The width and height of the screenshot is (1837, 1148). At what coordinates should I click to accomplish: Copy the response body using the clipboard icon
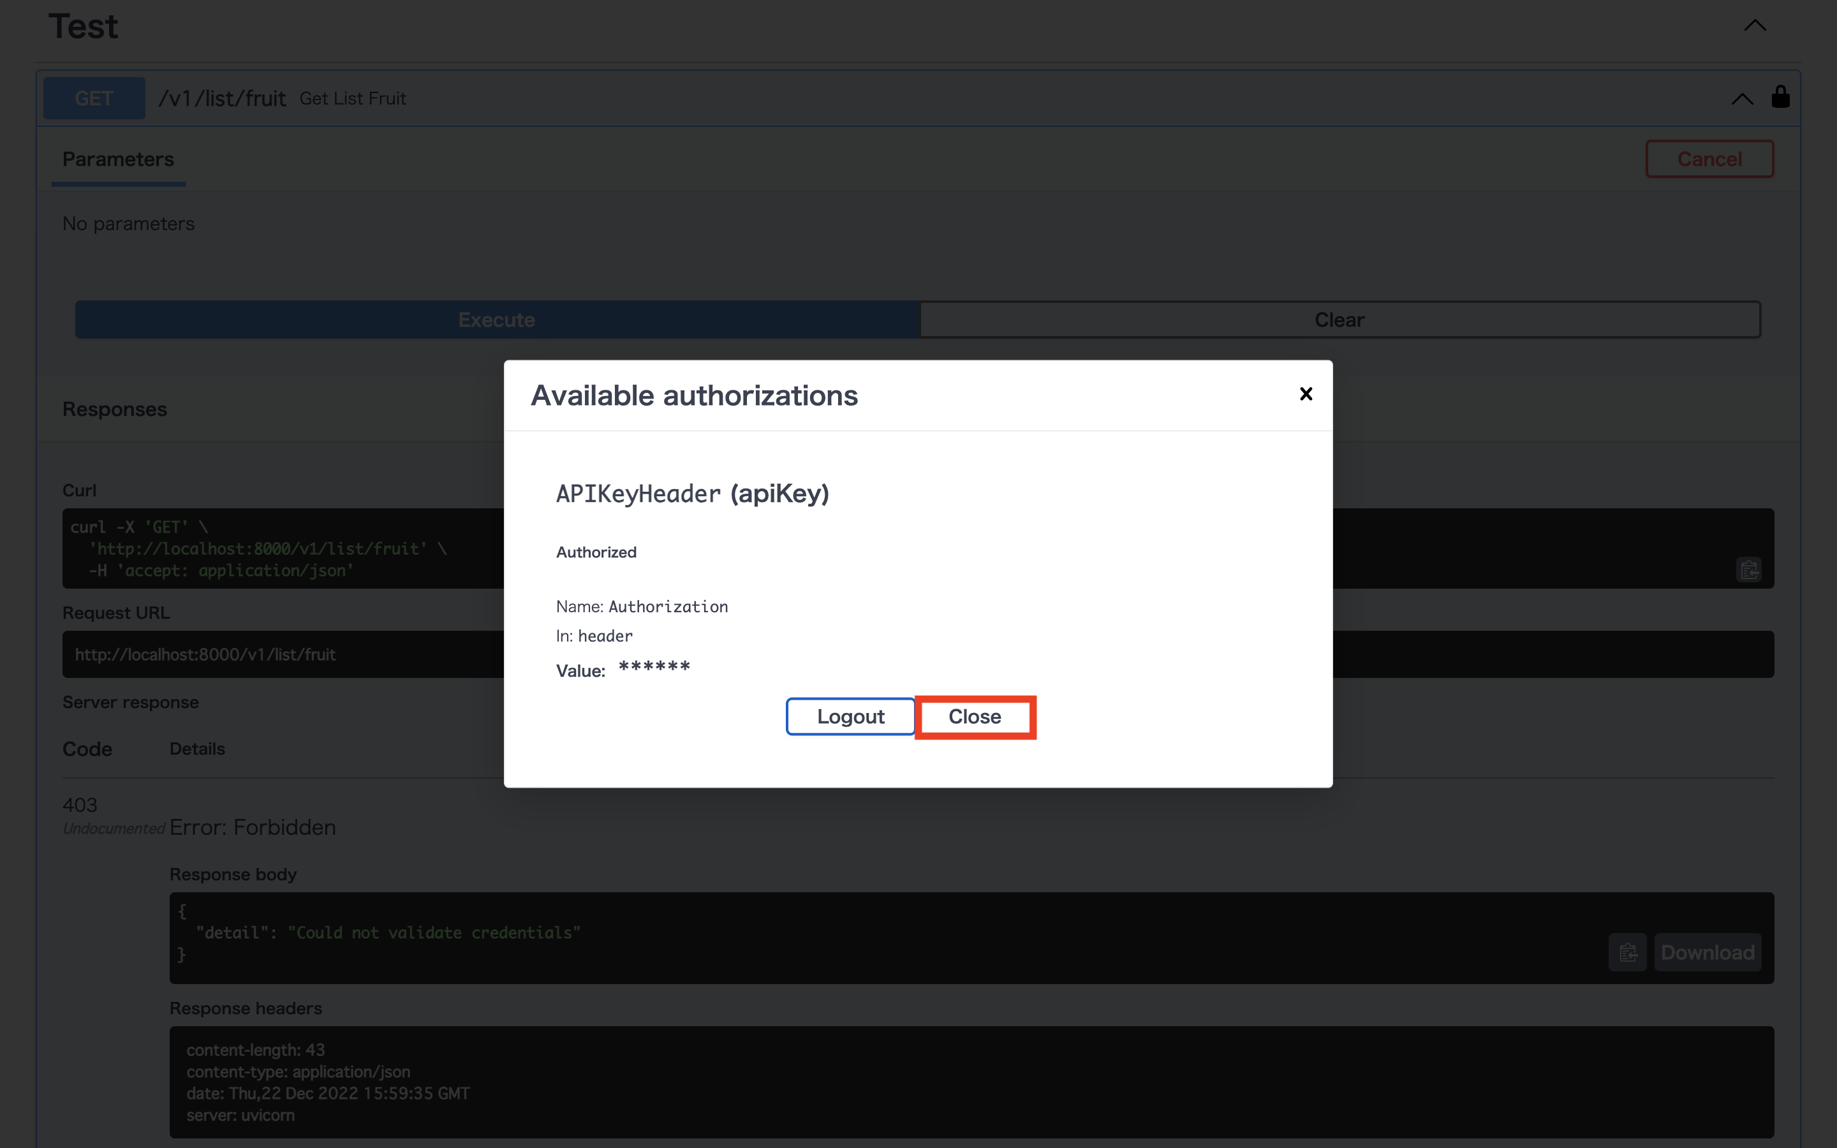[1628, 952]
